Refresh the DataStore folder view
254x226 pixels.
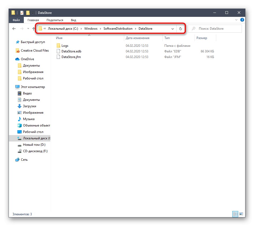point(180,29)
